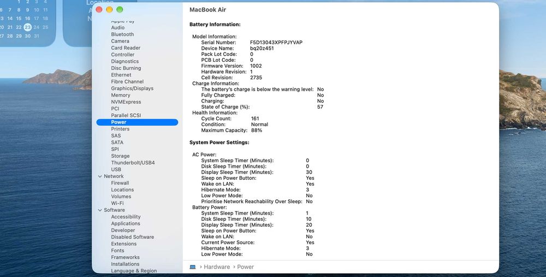Click Firmware Version value 1002

[x=256, y=66]
